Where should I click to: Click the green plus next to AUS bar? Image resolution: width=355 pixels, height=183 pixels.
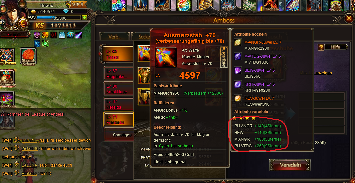tap(84, 17)
